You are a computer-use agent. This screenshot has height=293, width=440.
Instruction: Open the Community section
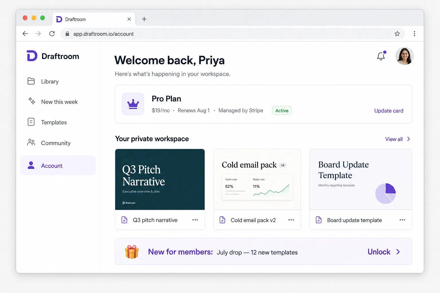pyautogui.click(x=58, y=143)
